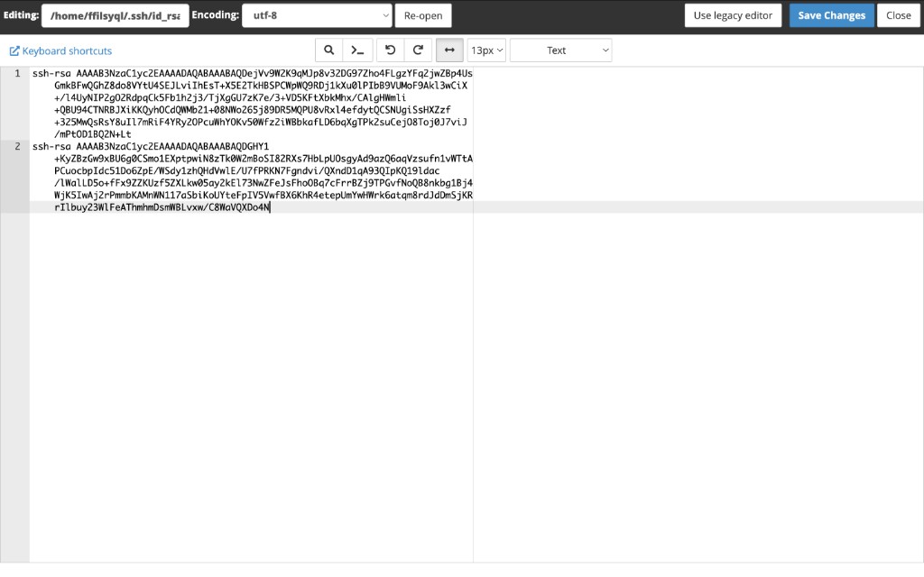Screen dimensions: 924x577
Task: Open the Keyboard shortcuts link
Action: tap(67, 51)
